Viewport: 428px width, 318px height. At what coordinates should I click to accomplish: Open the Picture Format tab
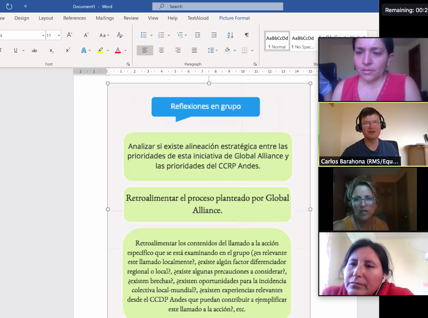click(x=234, y=18)
